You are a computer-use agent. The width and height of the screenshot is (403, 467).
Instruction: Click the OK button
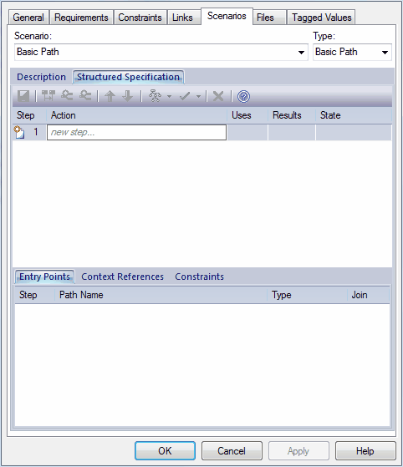point(166,450)
